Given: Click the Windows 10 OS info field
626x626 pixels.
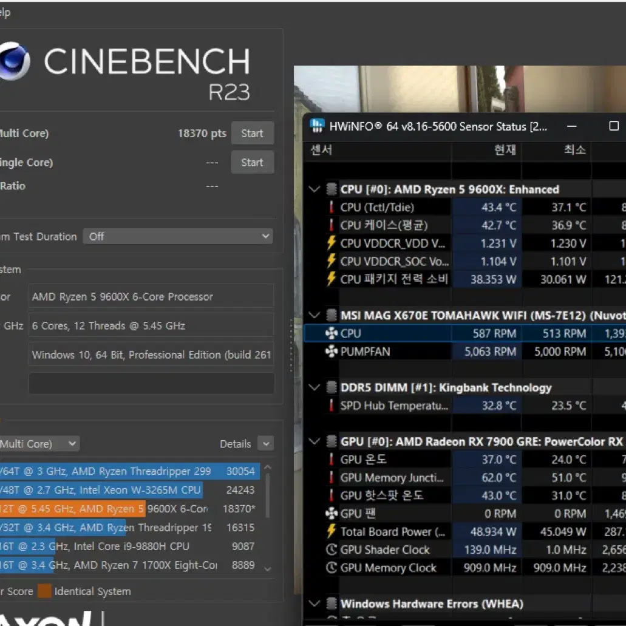Looking at the screenshot, I should pyautogui.click(x=151, y=355).
